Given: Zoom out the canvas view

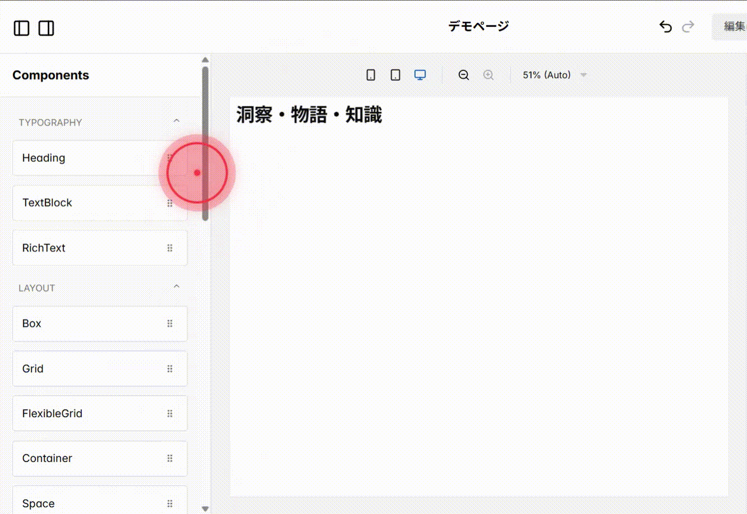Looking at the screenshot, I should pos(463,75).
